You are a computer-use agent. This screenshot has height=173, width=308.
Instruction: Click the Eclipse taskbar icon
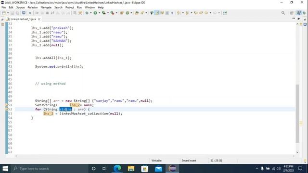(x=172, y=169)
